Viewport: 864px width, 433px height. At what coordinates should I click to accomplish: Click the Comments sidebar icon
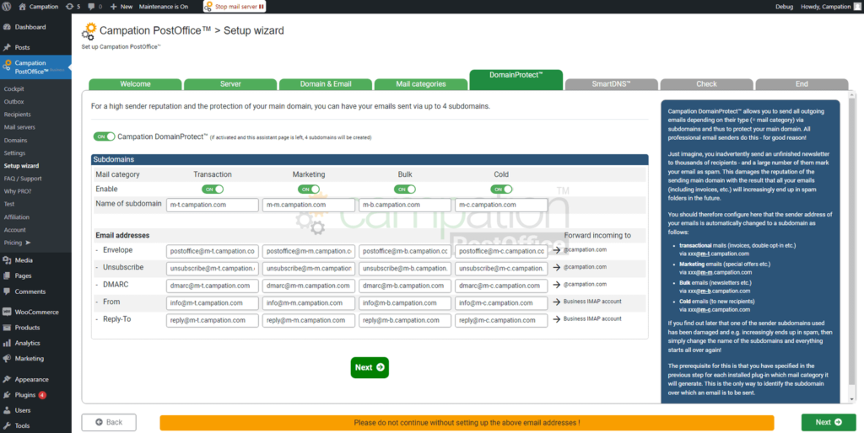(x=7, y=291)
